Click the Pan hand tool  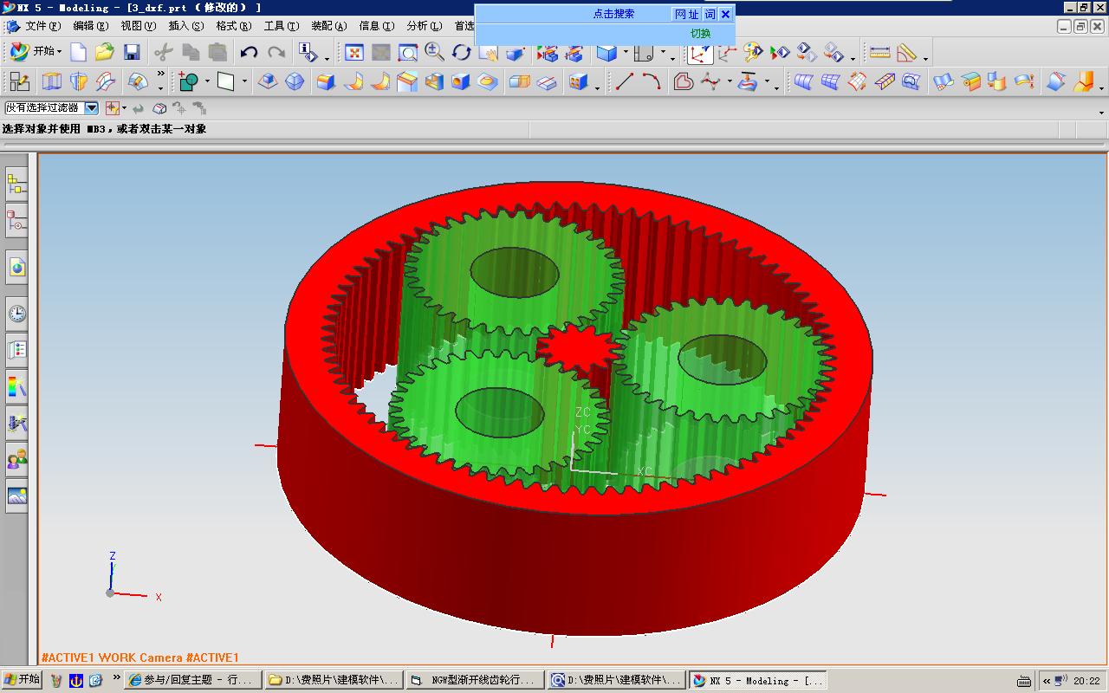tap(488, 53)
